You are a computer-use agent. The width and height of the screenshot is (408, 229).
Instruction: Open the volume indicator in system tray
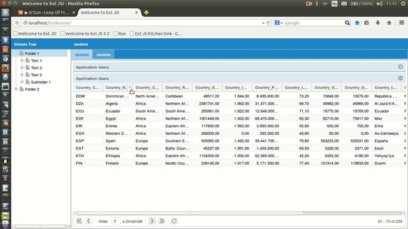[379, 4]
